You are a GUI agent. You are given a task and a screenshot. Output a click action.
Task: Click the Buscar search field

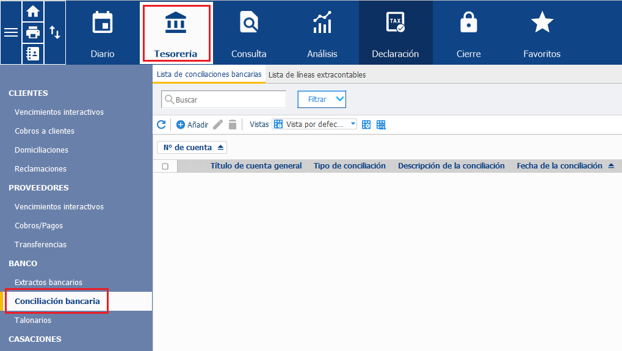tap(224, 99)
